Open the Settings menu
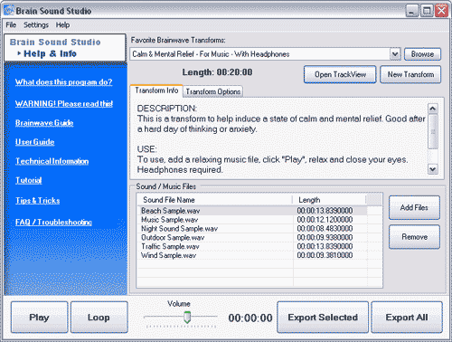 pyautogui.click(x=36, y=25)
